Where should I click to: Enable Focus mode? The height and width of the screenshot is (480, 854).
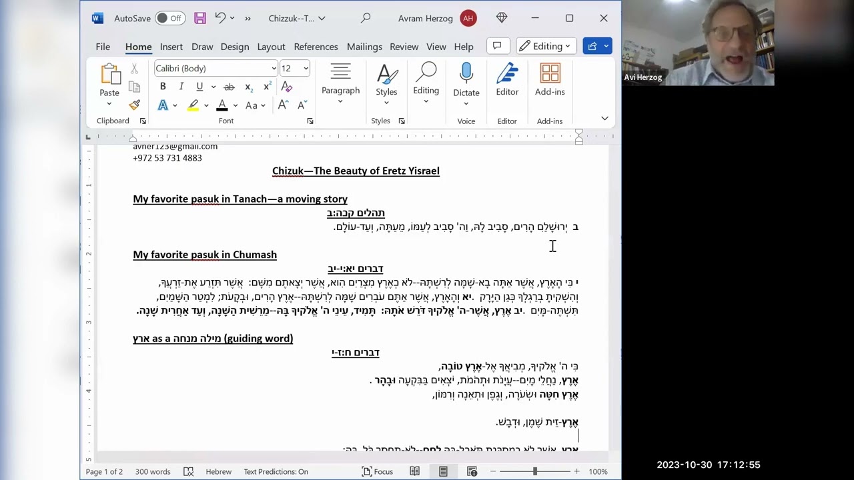tap(377, 471)
